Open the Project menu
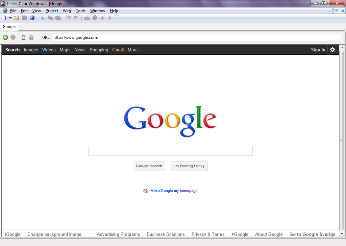 52,11
